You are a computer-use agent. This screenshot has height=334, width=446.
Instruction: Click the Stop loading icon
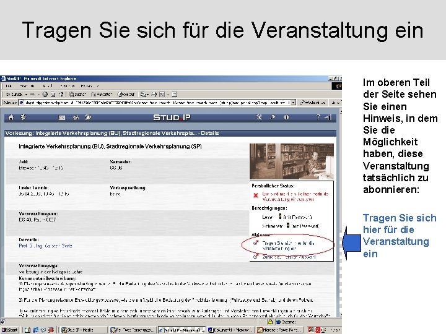[45, 94]
